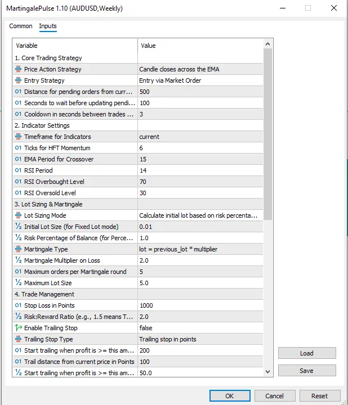Select the '1. Core Trading Strategy' header row
The height and width of the screenshot is (405, 348).
138,58
